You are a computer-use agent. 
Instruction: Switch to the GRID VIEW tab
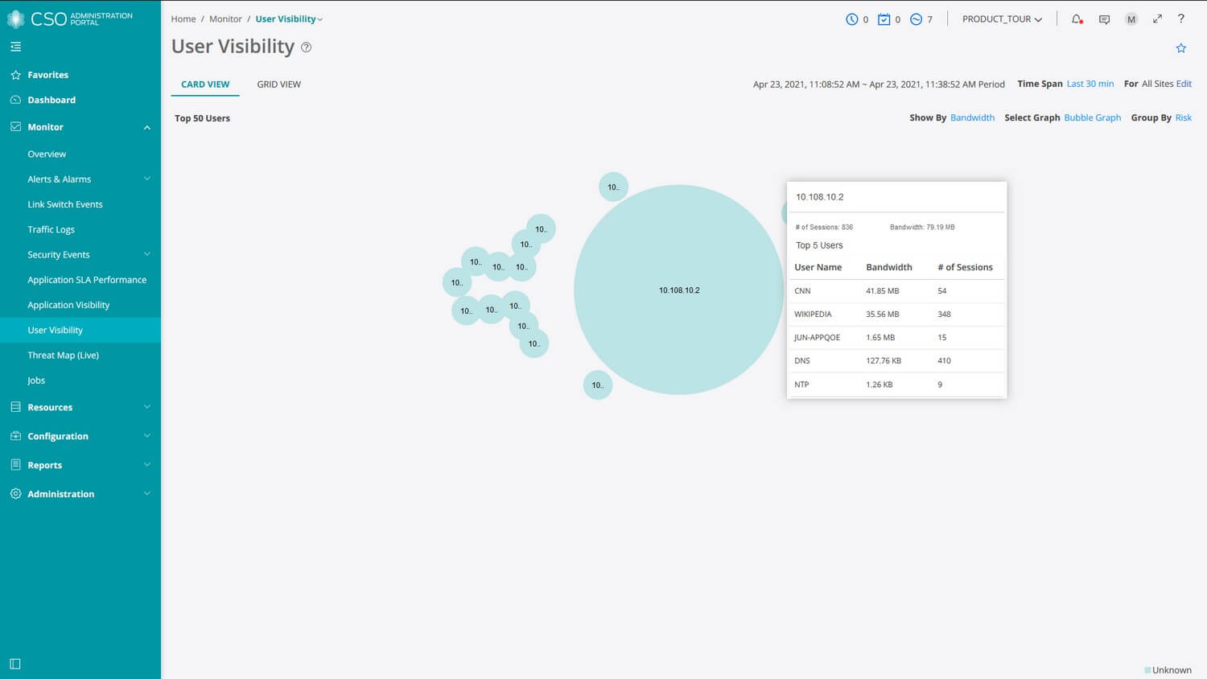278,84
